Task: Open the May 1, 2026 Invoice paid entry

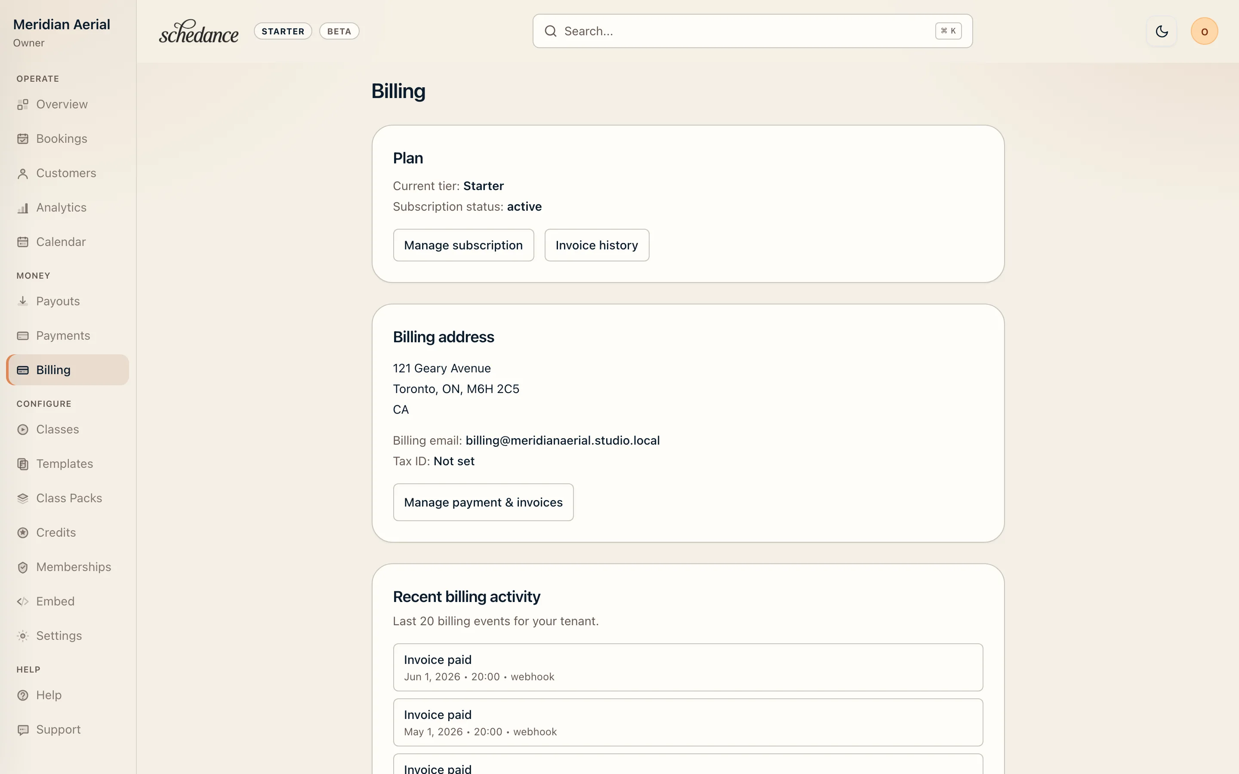Action: pyautogui.click(x=687, y=722)
